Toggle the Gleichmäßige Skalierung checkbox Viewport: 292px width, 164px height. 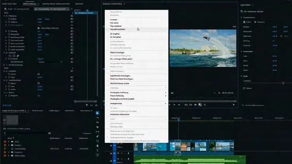(x=38, y=28)
